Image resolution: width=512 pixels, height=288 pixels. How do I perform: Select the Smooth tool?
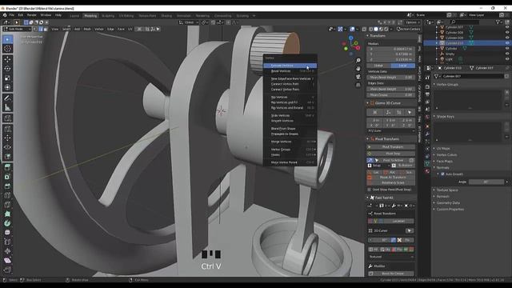pos(7,233)
